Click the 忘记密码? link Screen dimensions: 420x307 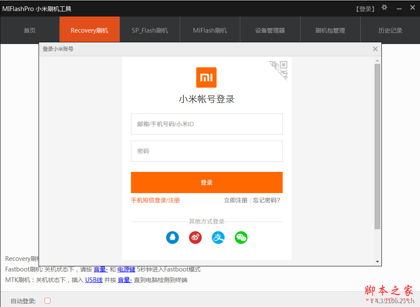(267, 200)
